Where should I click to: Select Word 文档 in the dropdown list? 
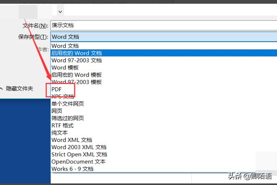coord(65,46)
